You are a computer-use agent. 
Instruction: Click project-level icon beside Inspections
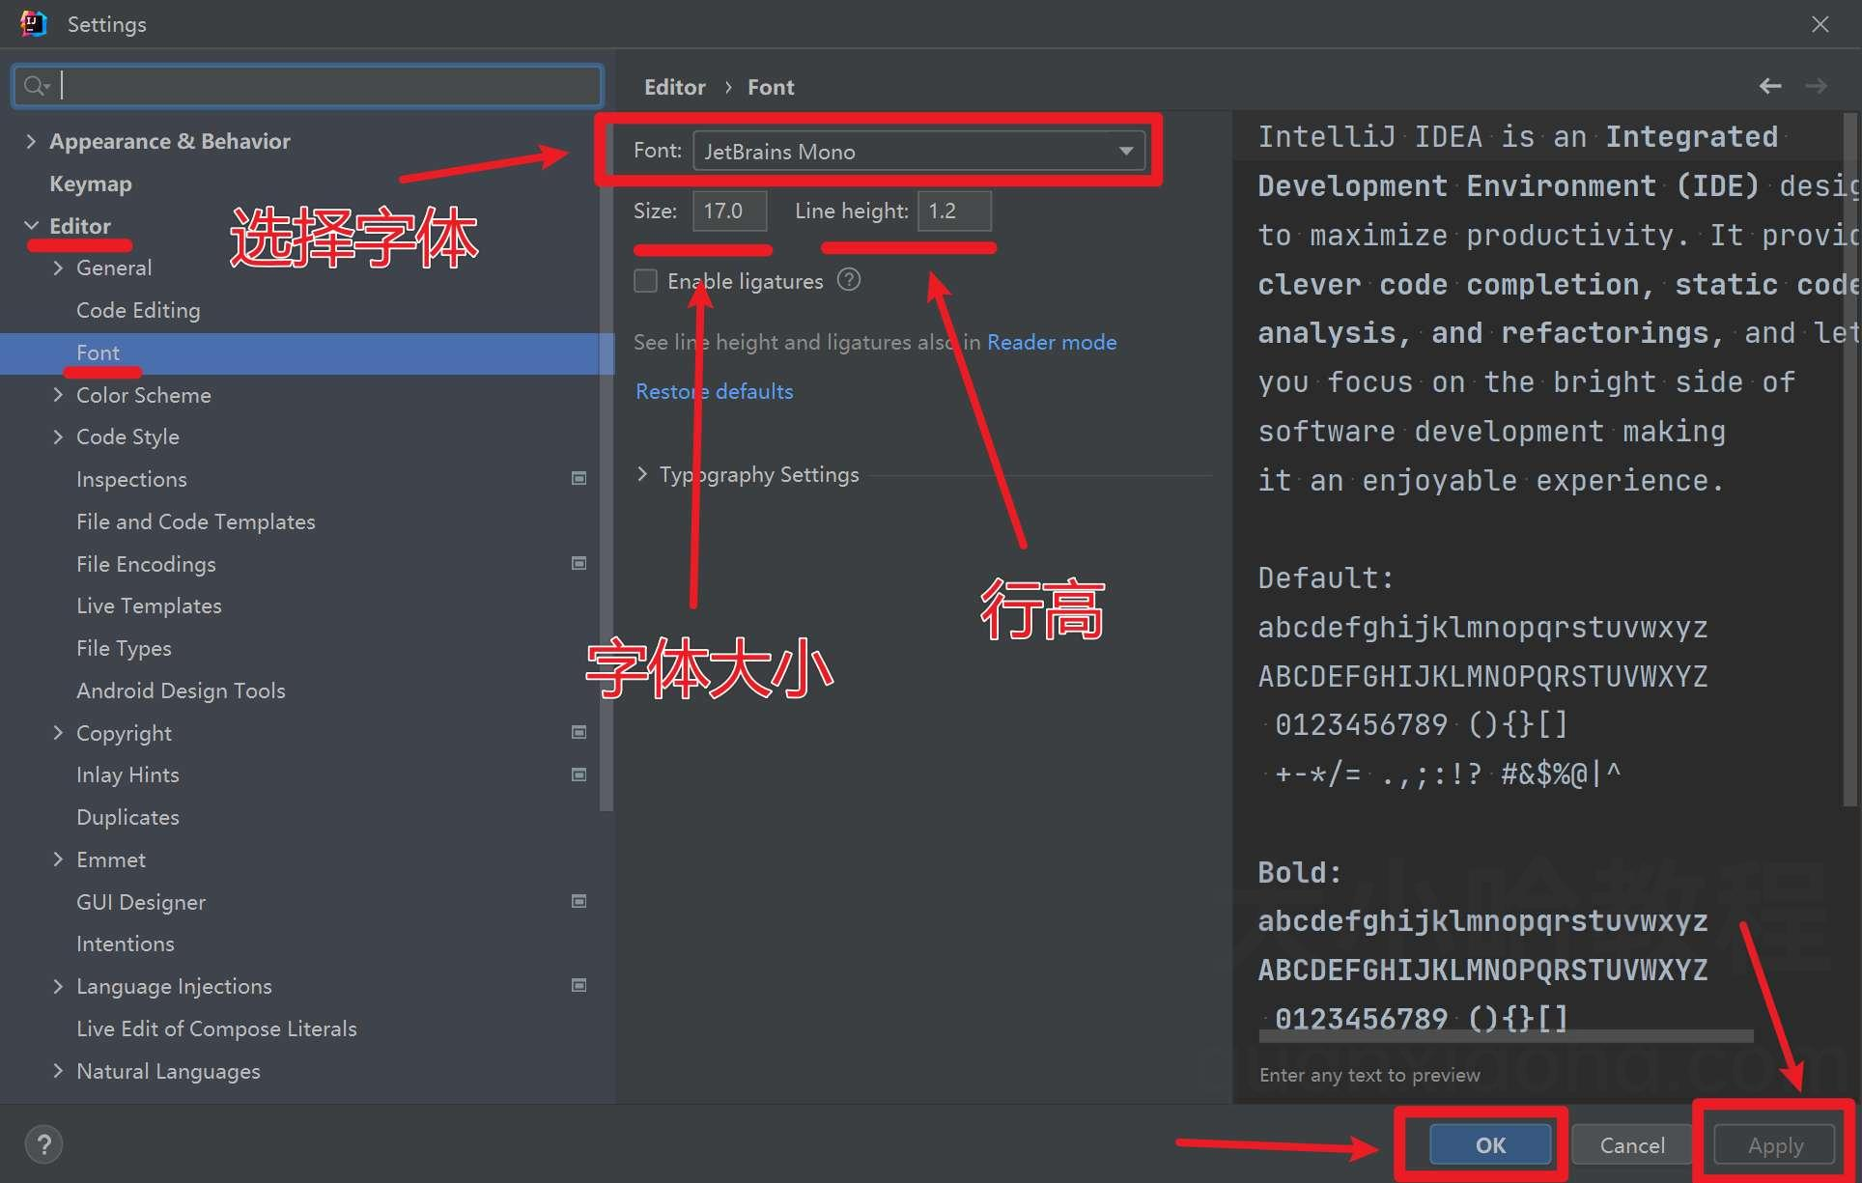tap(578, 478)
